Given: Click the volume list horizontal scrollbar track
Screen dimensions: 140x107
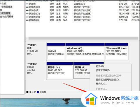Looking at the screenshot, I should 83,38.
